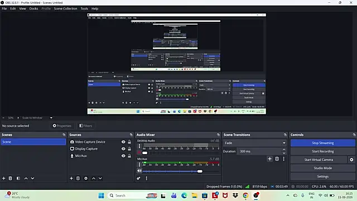Mute Mic/Aux speaker button
357x201 pixels.
139,171
